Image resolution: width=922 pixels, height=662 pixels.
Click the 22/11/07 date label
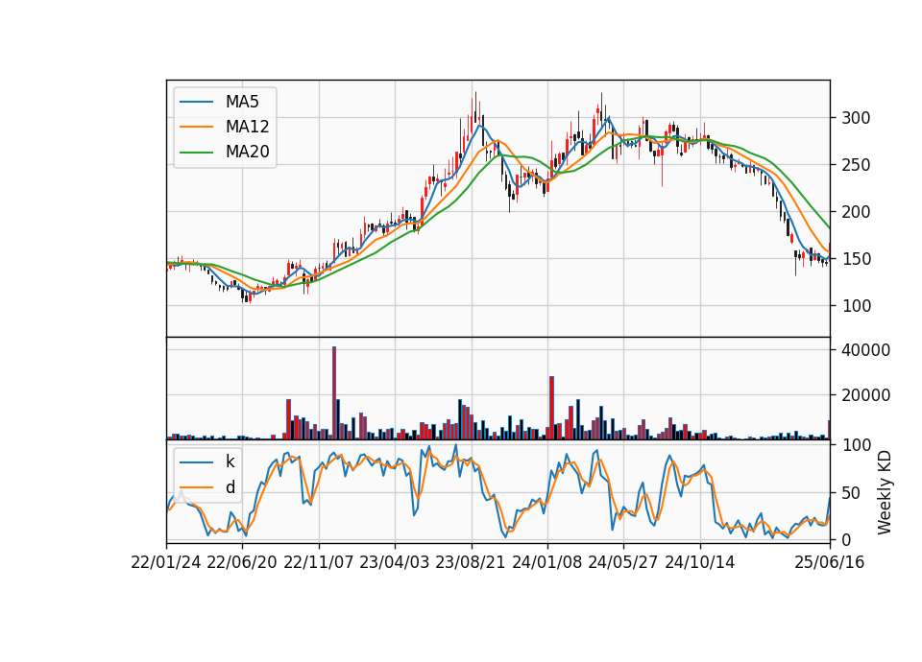pyautogui.click(x=319, y=562)
